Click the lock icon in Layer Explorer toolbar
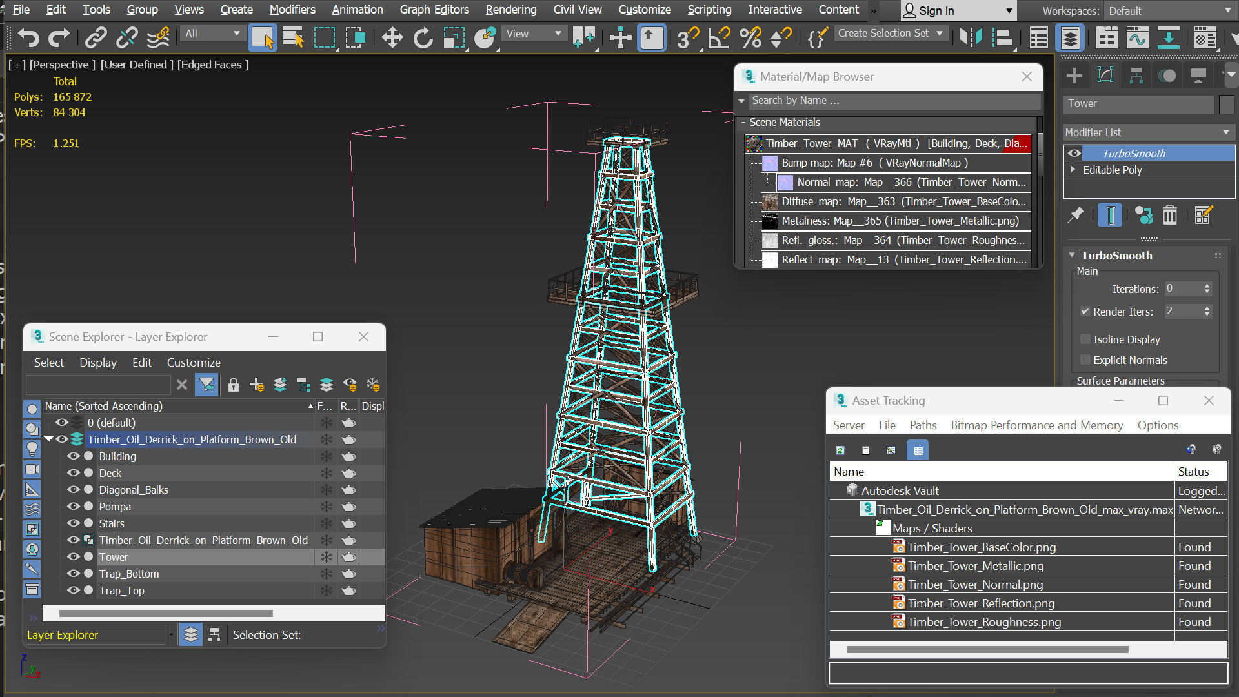 [234, 385]
